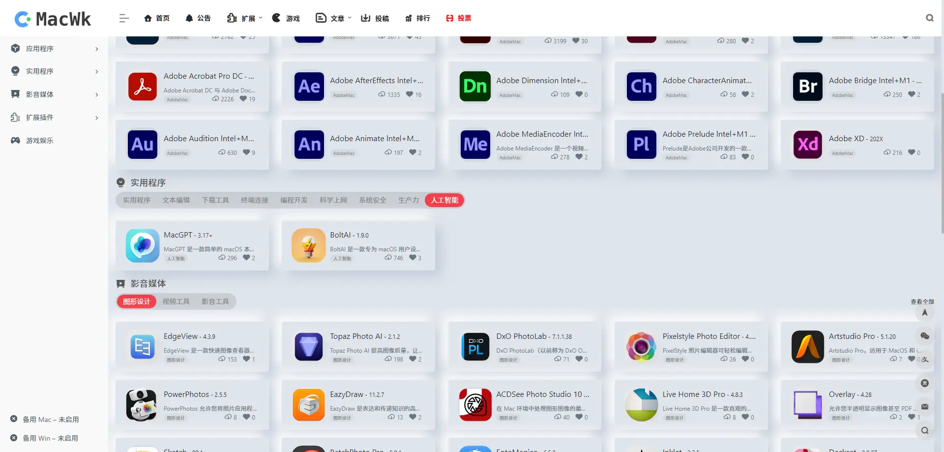
Task: Open the Topaz Photo AI icon
Action: click(309, 347)
